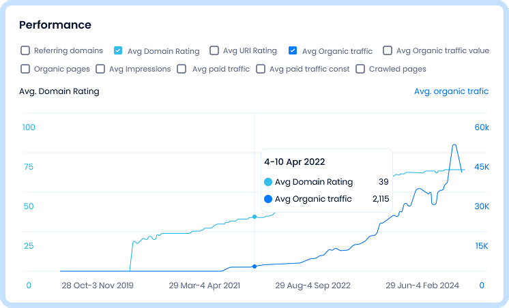The image size is (509, 308).
Task: Click the light blue data point on the Domain Rating line
Action: click(254, 217)
